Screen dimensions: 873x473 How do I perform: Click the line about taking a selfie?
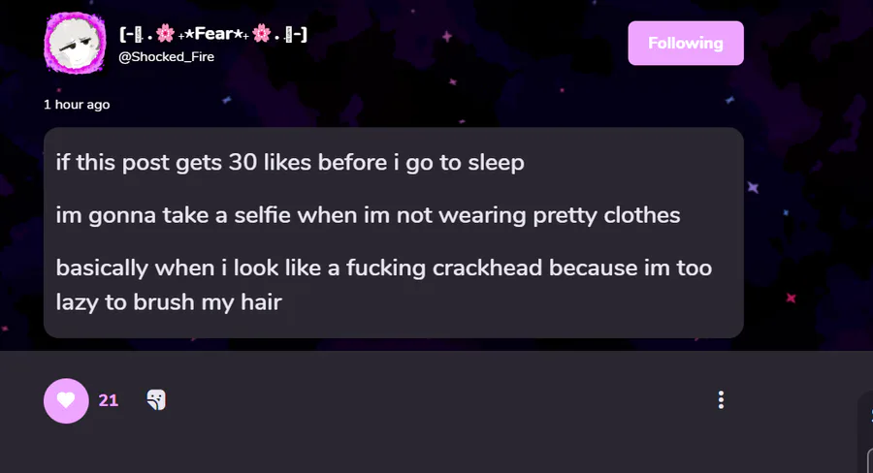tap(368, 215)
